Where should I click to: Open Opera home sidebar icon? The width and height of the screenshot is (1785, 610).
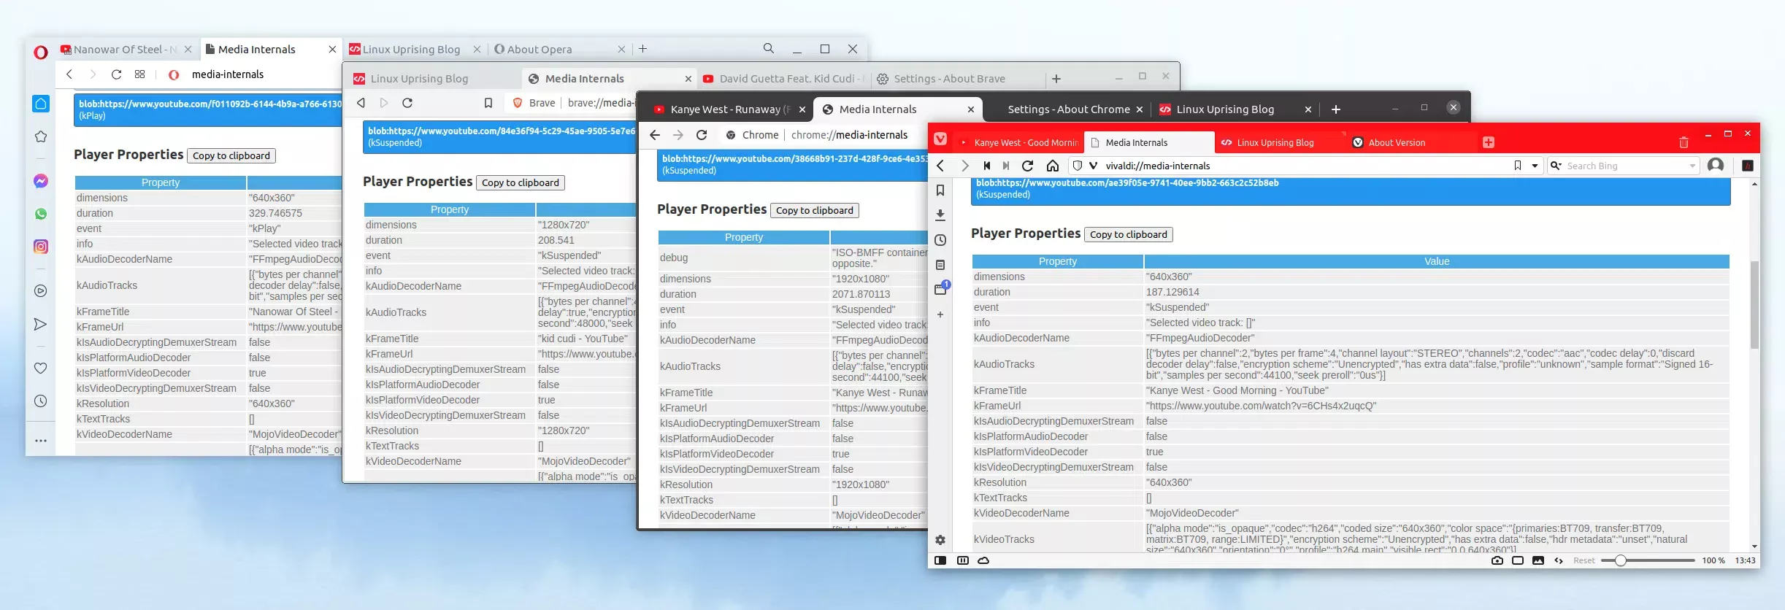point(41,104)
